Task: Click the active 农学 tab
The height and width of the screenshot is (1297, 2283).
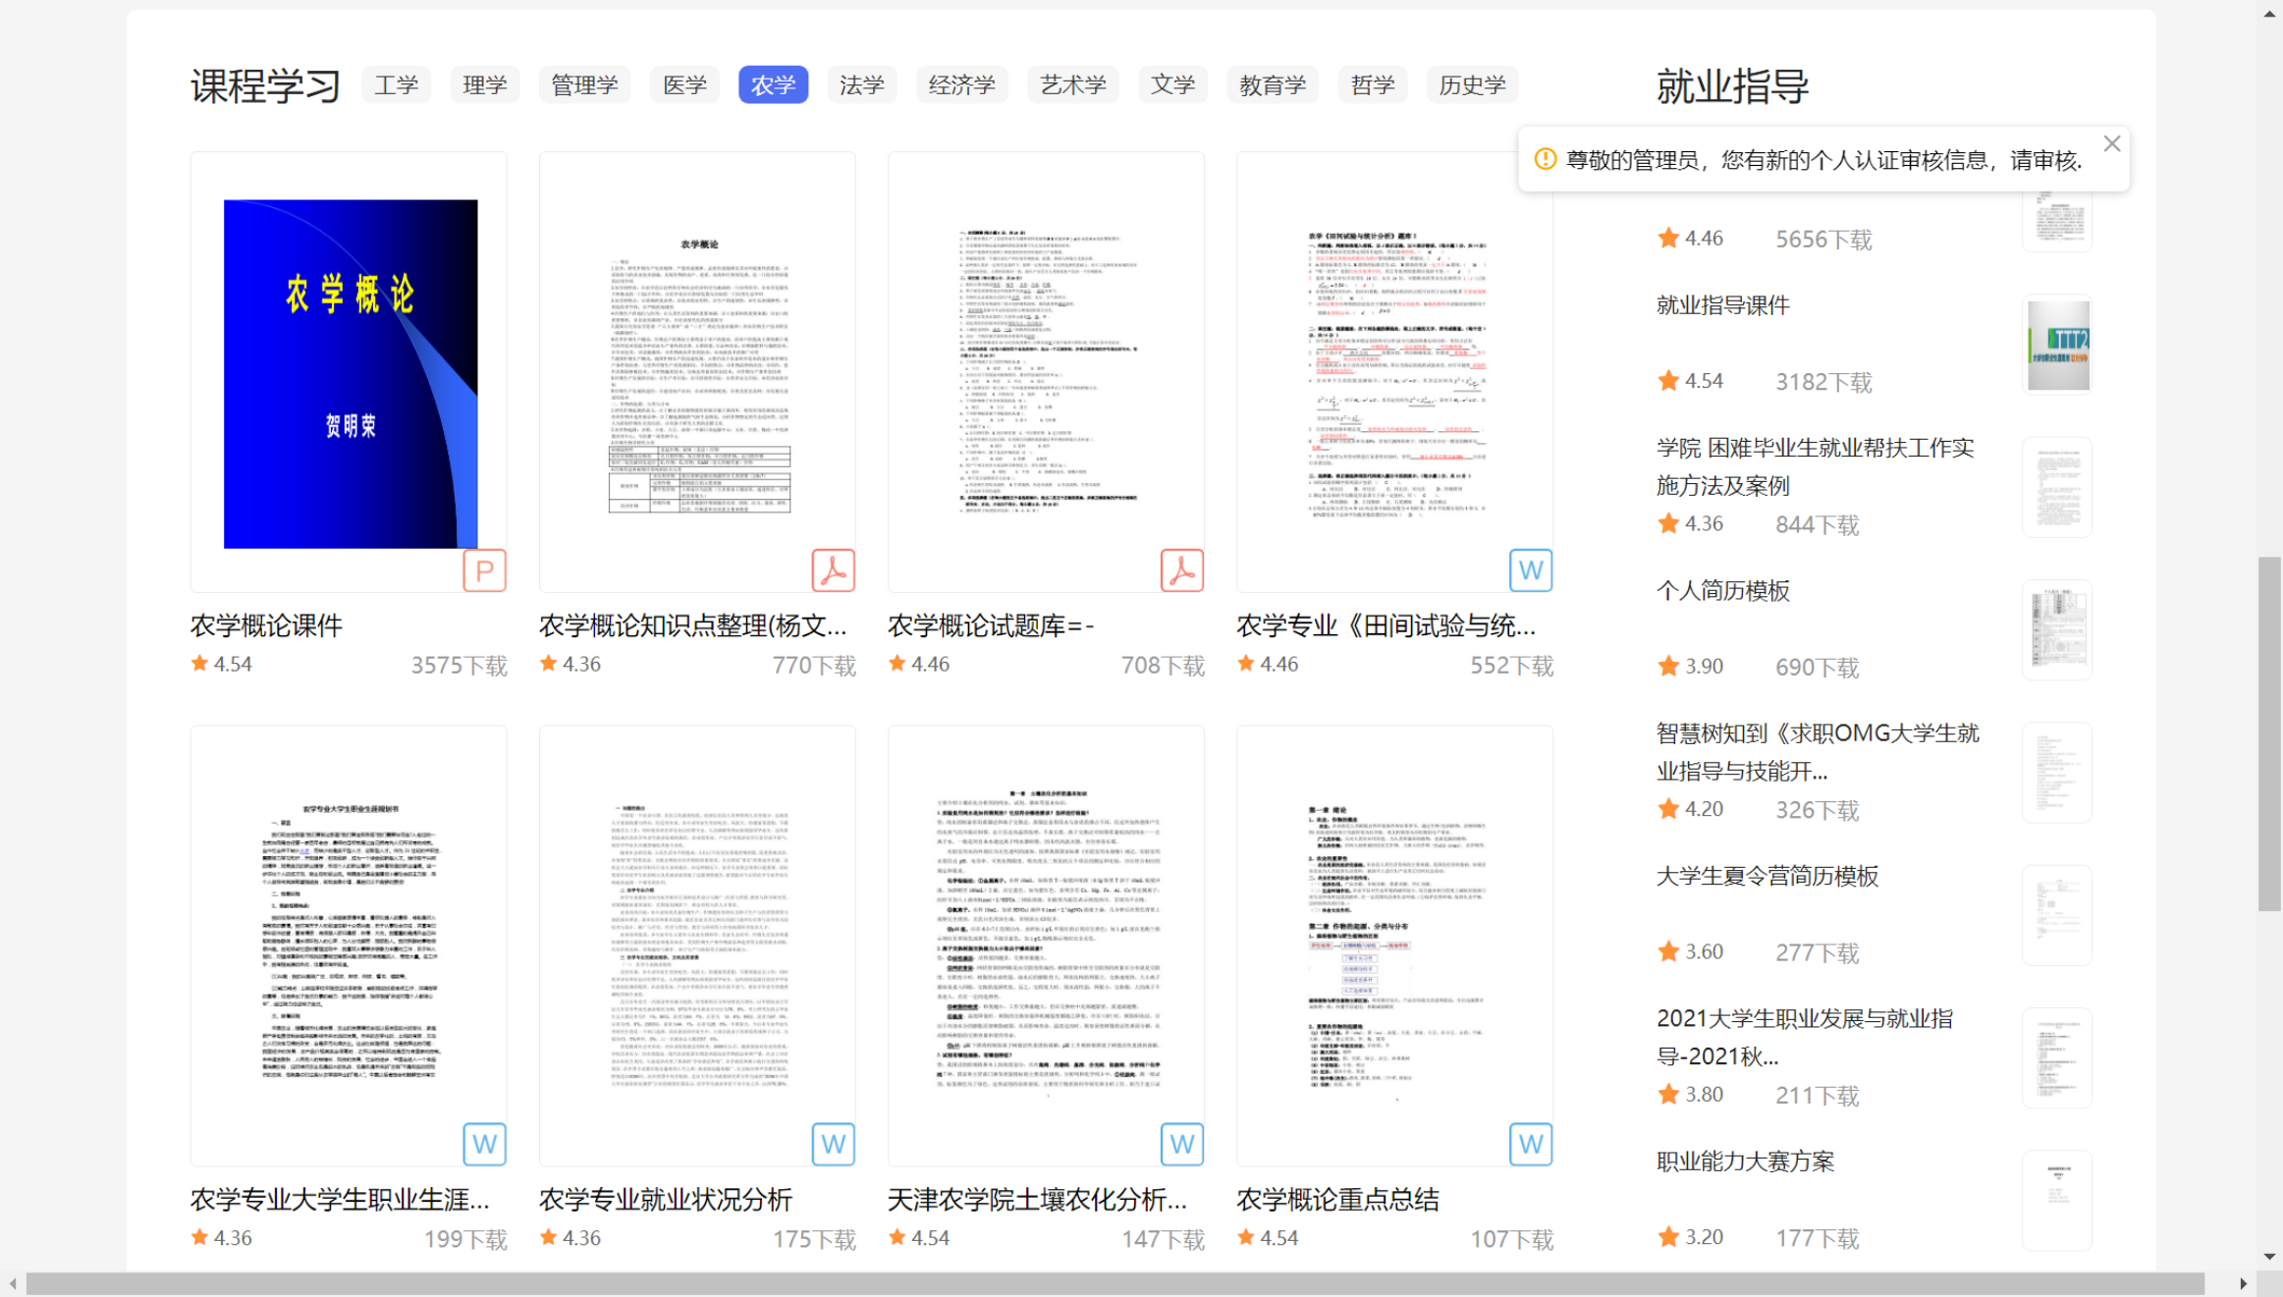Action: 773,85
